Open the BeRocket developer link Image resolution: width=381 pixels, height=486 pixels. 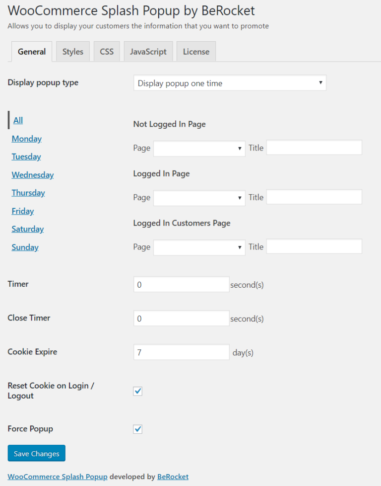pyautogui.click(x=173, y=476)
